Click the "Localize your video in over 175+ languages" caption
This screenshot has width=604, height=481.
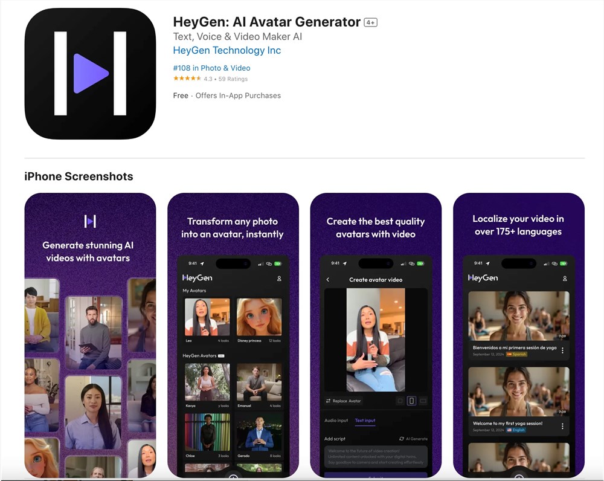(x=518, y=225)
